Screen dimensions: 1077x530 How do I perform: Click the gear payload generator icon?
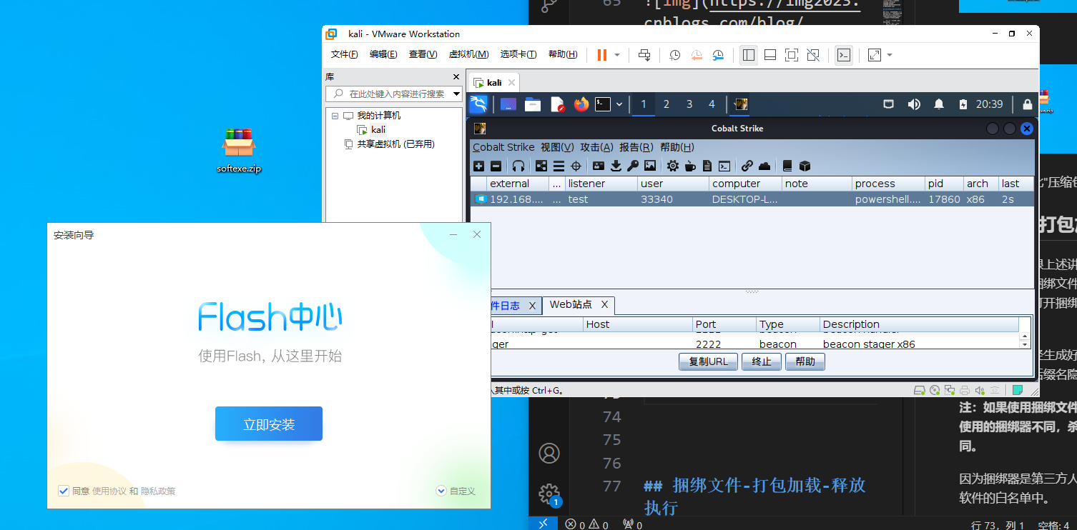point(673,166)
